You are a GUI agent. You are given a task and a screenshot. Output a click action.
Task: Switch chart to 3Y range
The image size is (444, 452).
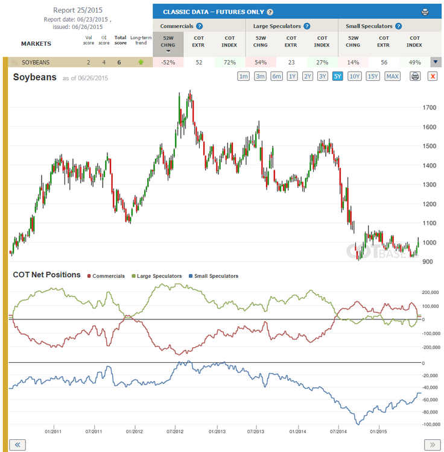pos(323,77)
